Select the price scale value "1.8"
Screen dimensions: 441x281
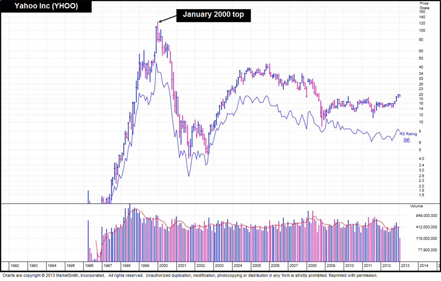(x=422, y=191)
